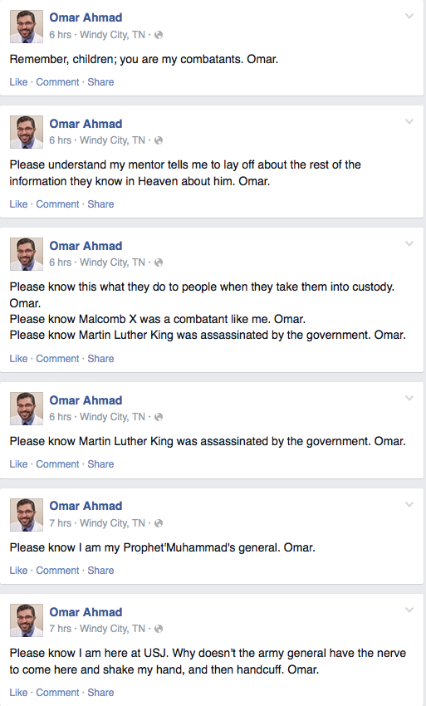Open post options chevron on the Malcomb X post
Screen dimensions: 426x706
click(x=409, y=243)
